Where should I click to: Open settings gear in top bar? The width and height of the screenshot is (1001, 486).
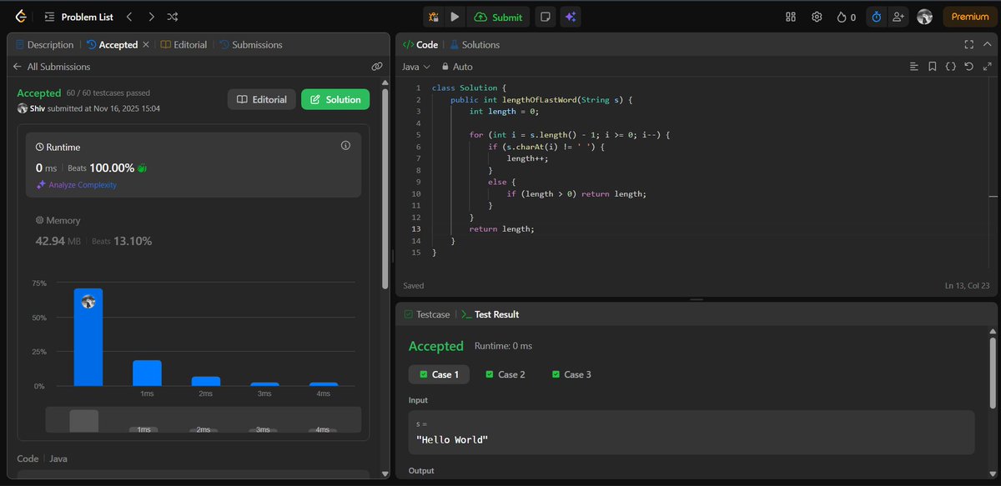pyautogui.click(x=817, y=17)
